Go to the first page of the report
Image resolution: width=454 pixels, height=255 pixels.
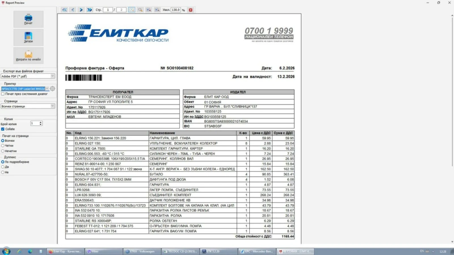tap(64, 10)
